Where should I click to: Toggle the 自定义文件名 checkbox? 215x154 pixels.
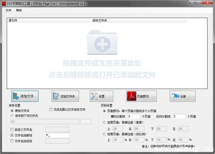tap(12, 130)
